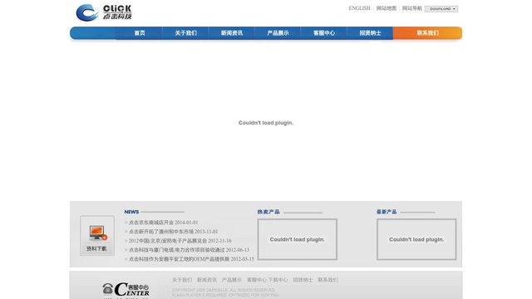Open 客服中心 in the navigation bar

coord(324,33)
